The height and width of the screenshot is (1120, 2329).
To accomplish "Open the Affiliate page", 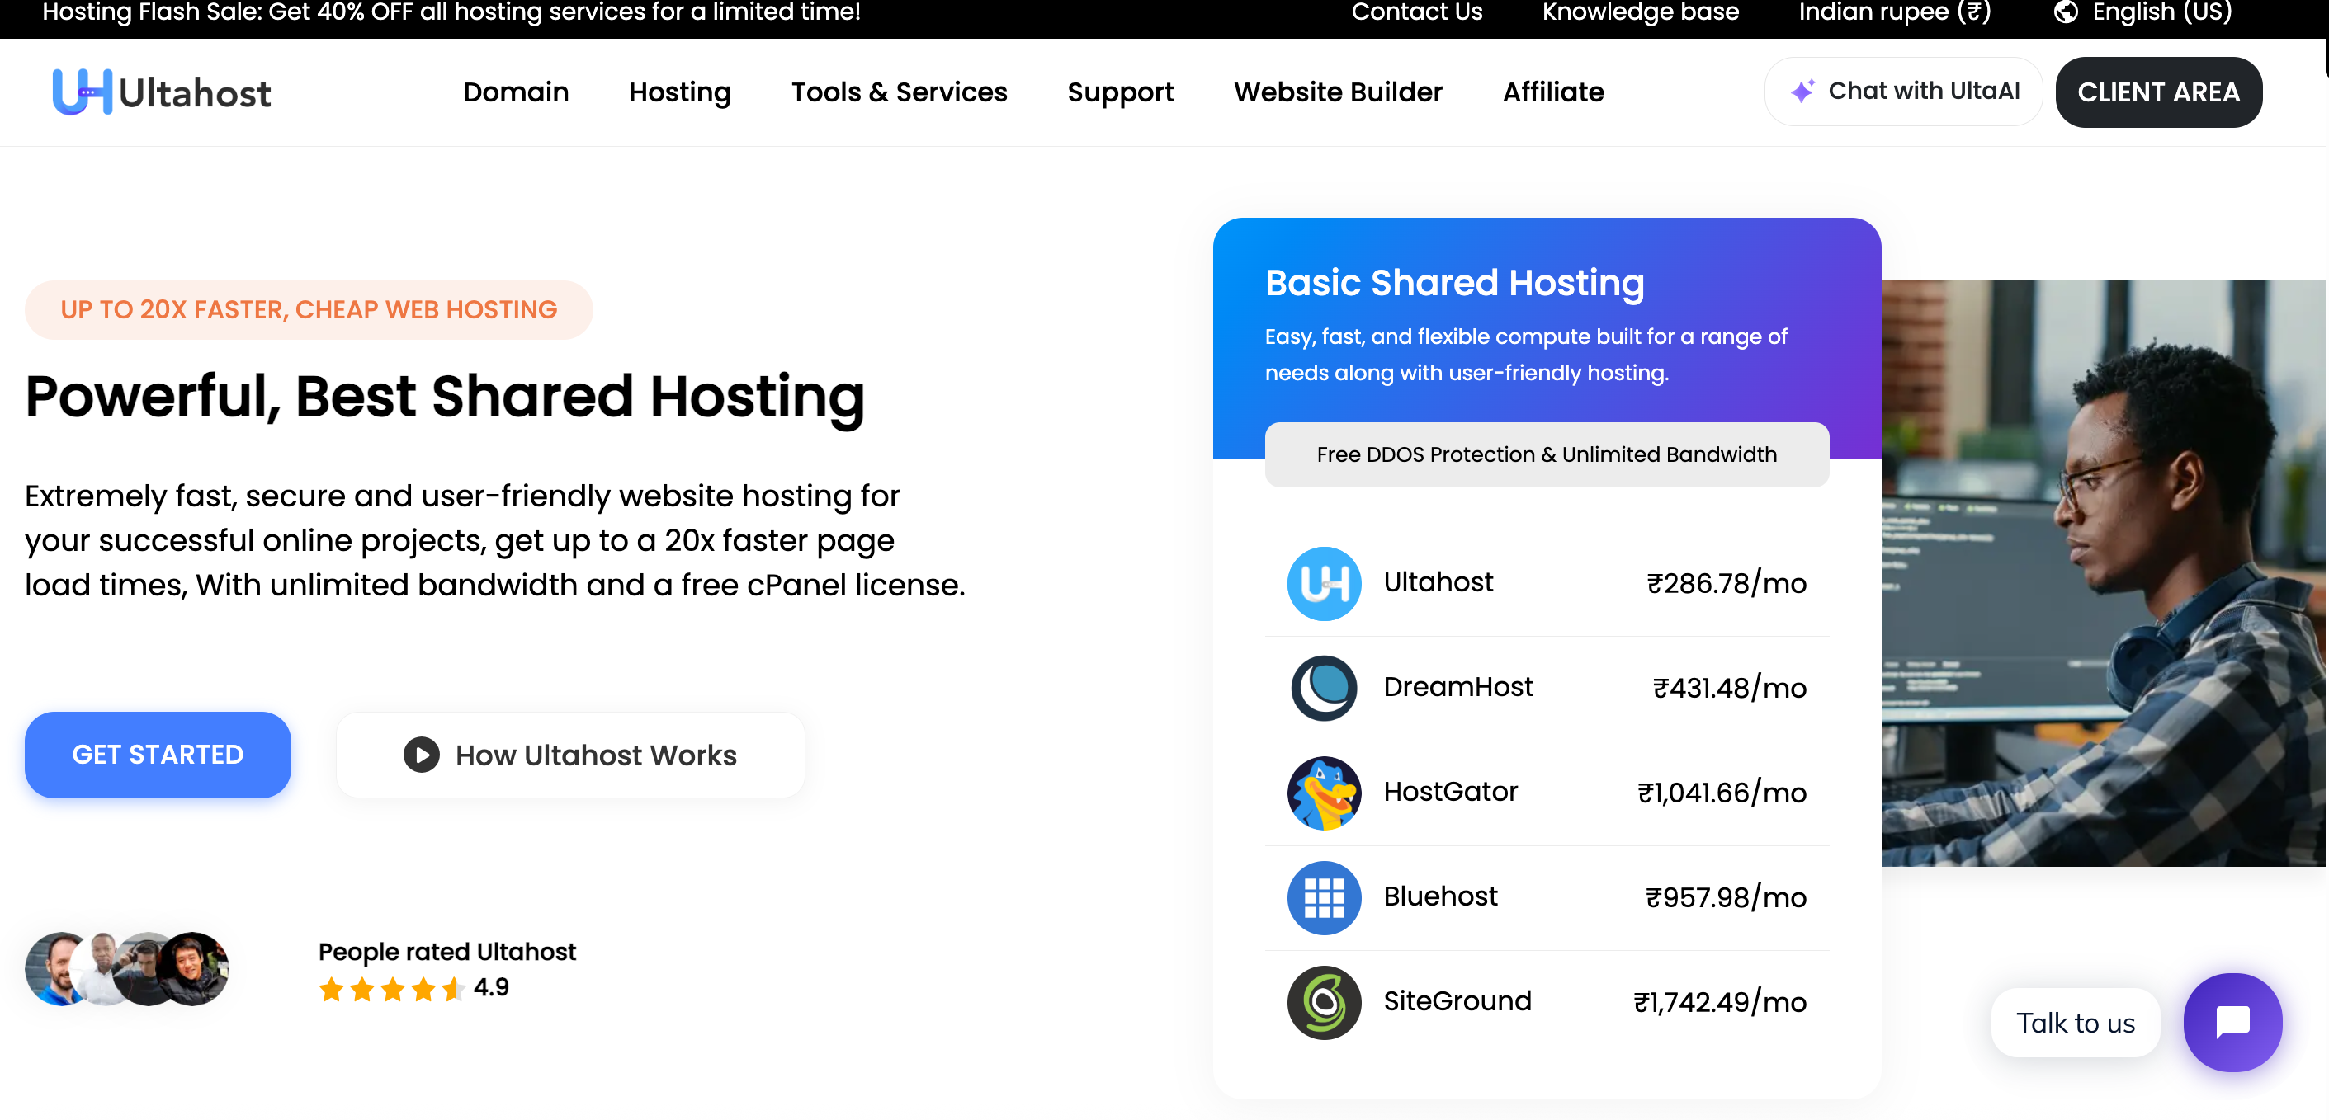I will coord(1553,92).
